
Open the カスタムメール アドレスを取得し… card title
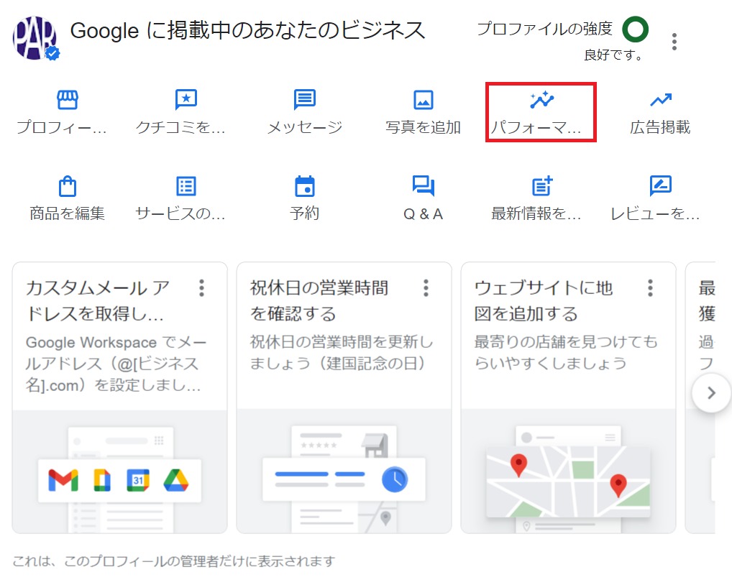97,300
